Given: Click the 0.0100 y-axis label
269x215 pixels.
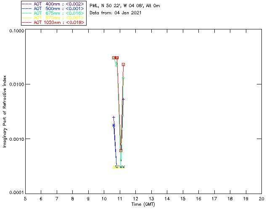Looking at the screenshot, I should [x=17, y=84].
